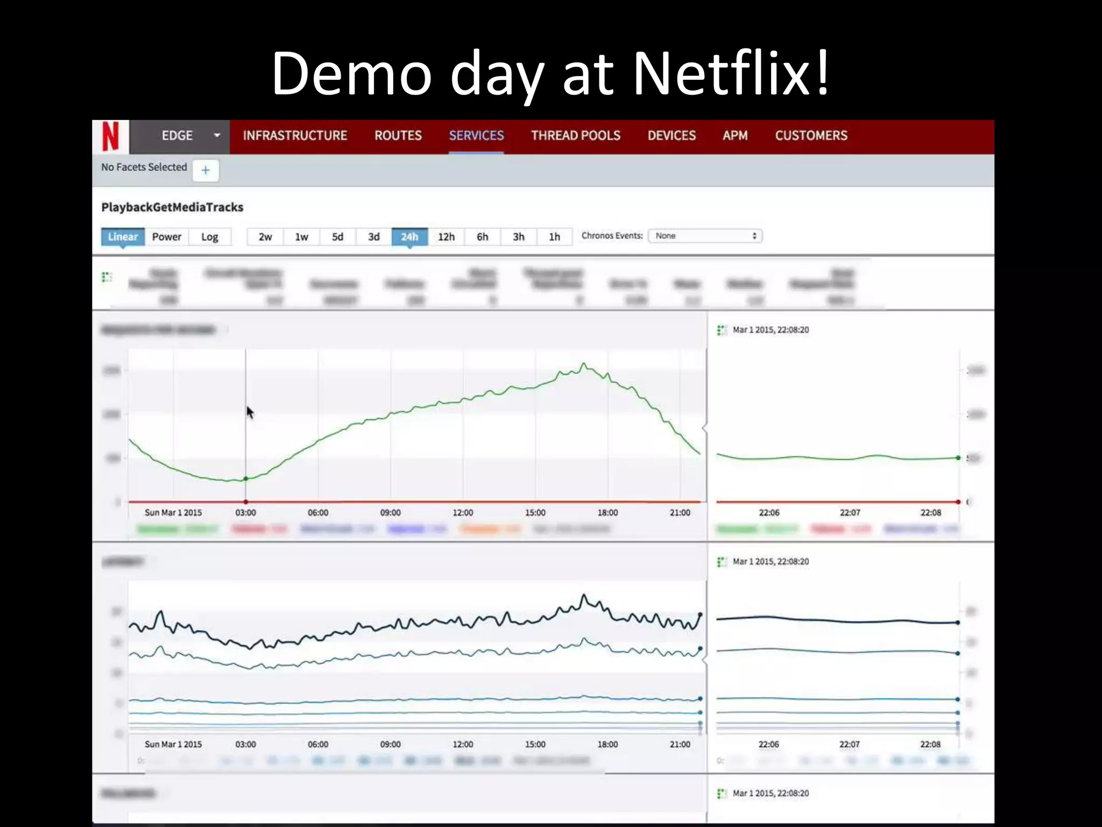The width and height of the screenshot is (1102, 827).
Task: Switch to the INFRASTRUCTURE tab
Action: tap(295, 136)
